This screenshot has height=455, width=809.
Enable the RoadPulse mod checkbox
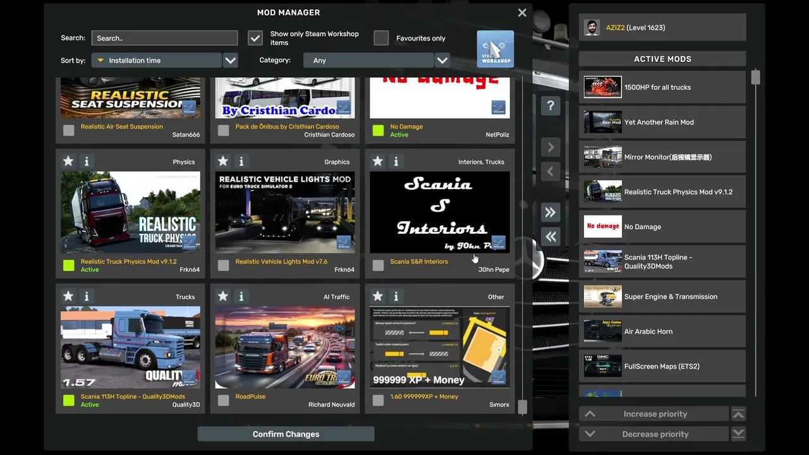[x=223, y=400]
